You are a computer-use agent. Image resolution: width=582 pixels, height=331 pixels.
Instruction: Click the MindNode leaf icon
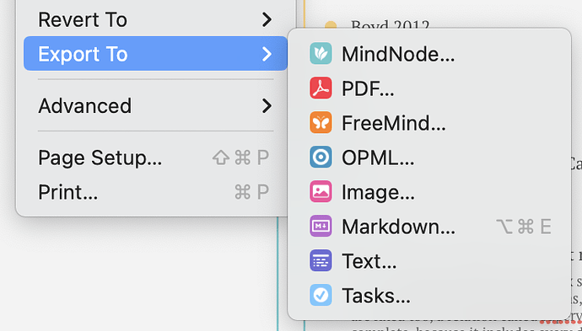[321, 53]
